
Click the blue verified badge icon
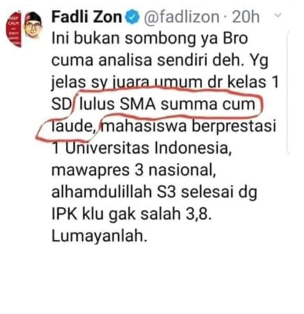(x=132, y=17)
